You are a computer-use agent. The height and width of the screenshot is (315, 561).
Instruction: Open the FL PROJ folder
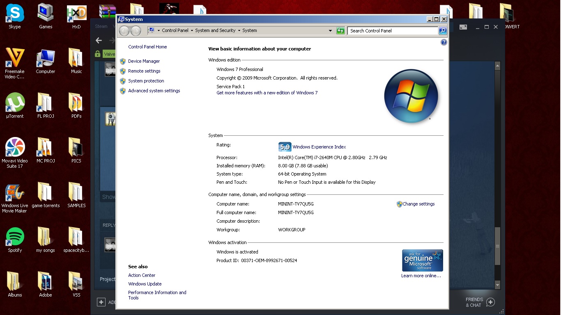[x=46, y=106]
